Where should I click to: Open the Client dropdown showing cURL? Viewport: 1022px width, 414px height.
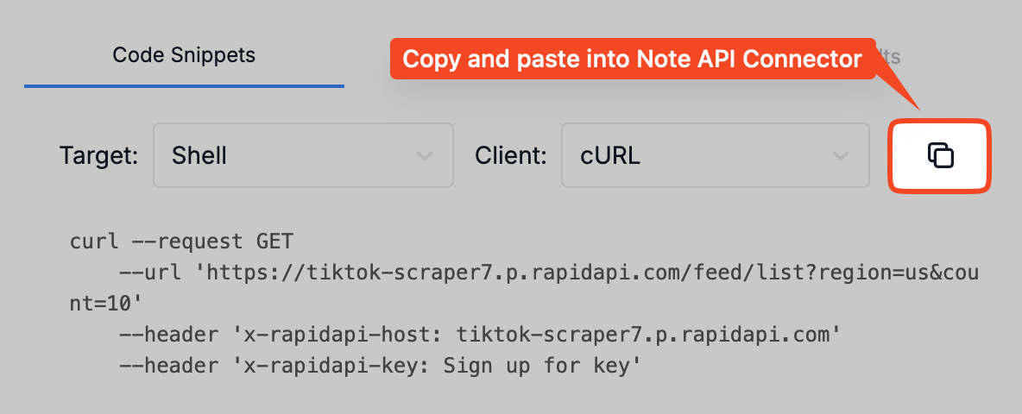715,155
